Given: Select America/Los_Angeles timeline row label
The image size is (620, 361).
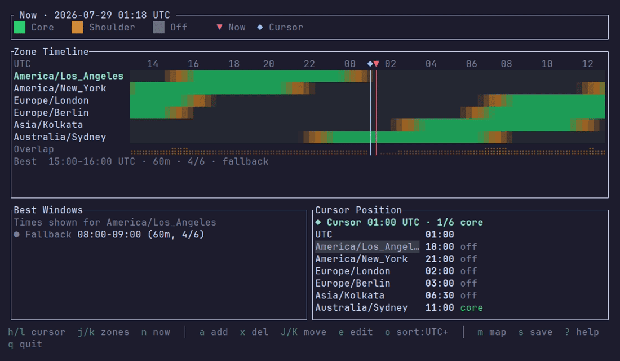Looking at the screenshot, I should 68,76.
